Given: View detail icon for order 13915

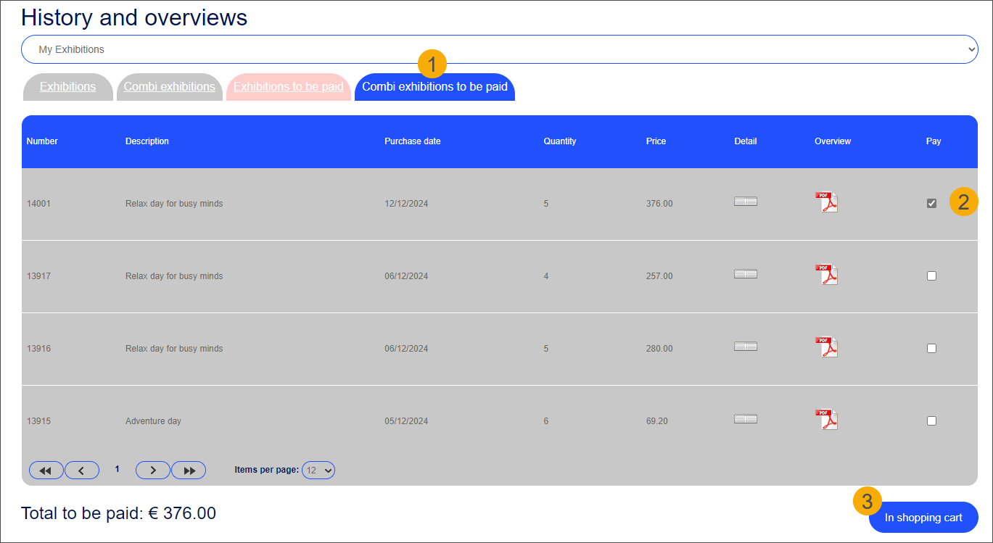Looking at the screenshot, I should (745, 419).
